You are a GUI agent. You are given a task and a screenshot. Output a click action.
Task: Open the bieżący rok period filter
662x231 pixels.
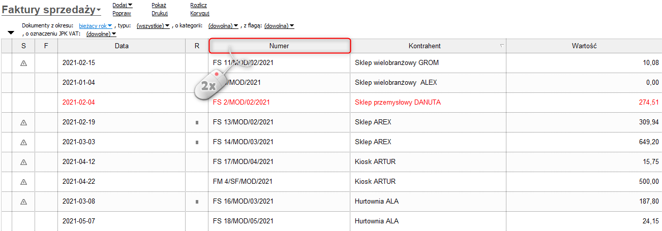click(x=96, y=25)
